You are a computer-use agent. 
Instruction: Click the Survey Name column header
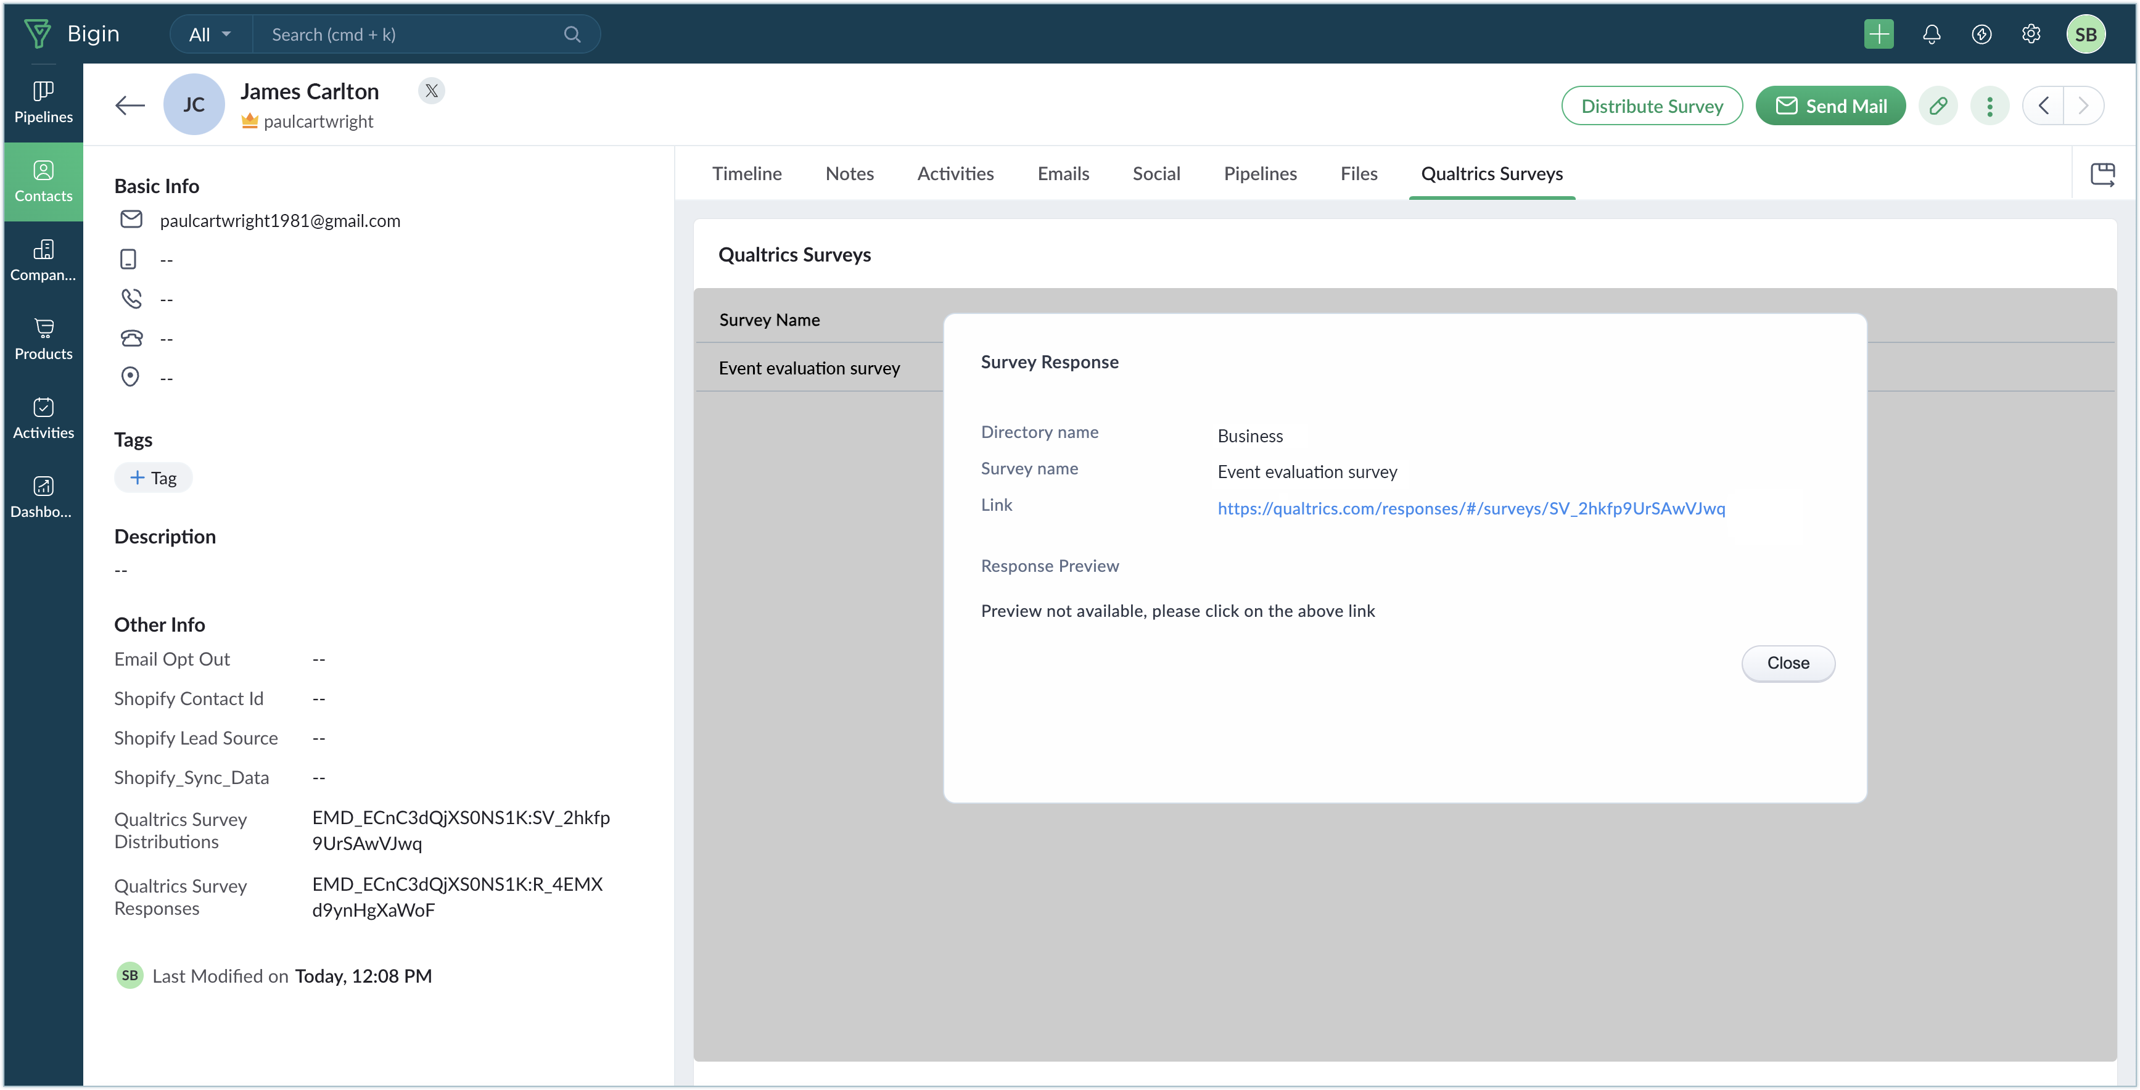769,319
